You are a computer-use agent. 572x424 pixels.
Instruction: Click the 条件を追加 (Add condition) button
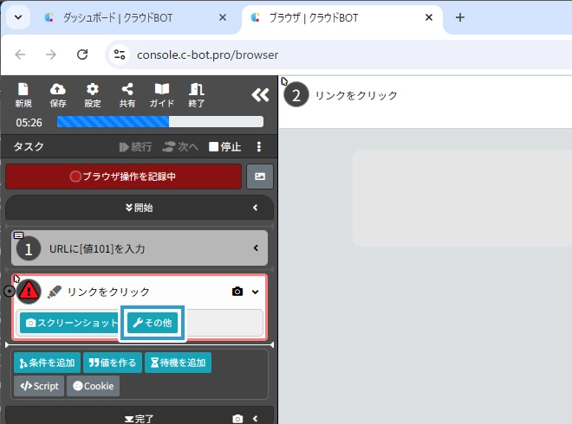[x=47, y=363]
